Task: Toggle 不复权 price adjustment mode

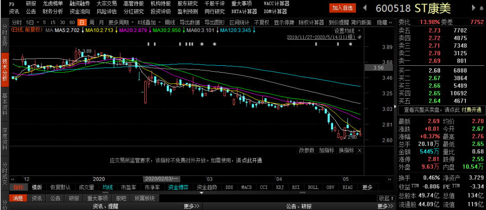Action: (x=261, y=23)
